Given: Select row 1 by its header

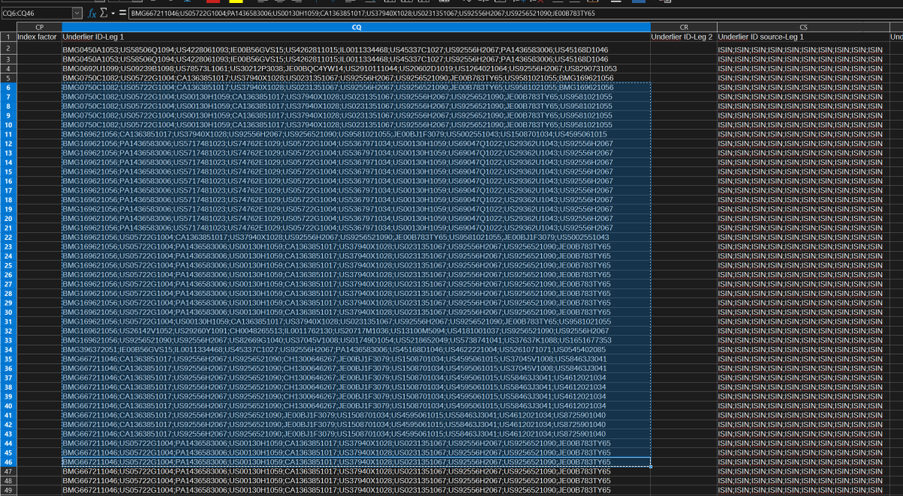Looking at the screenshot, I should point(8,37).
